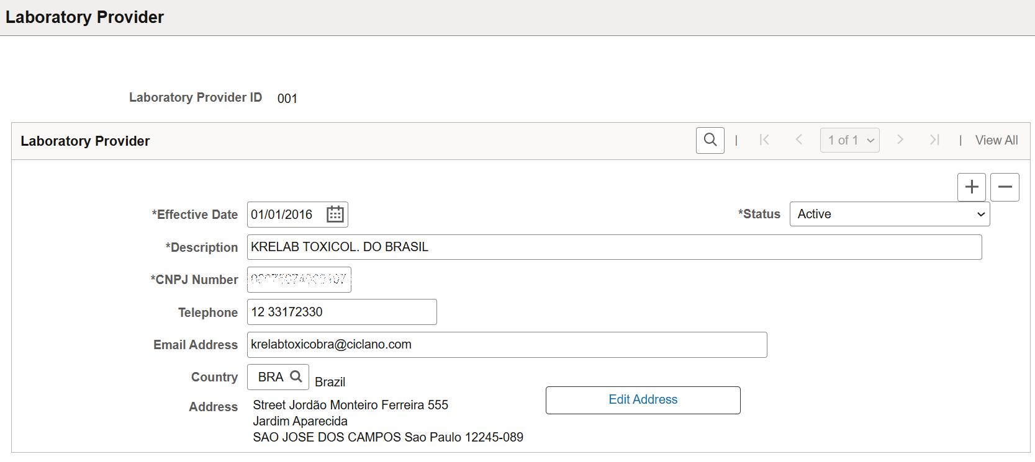1035x462 pixels.
Task: Jump to last row navigation icon
Action: point(934,140)
